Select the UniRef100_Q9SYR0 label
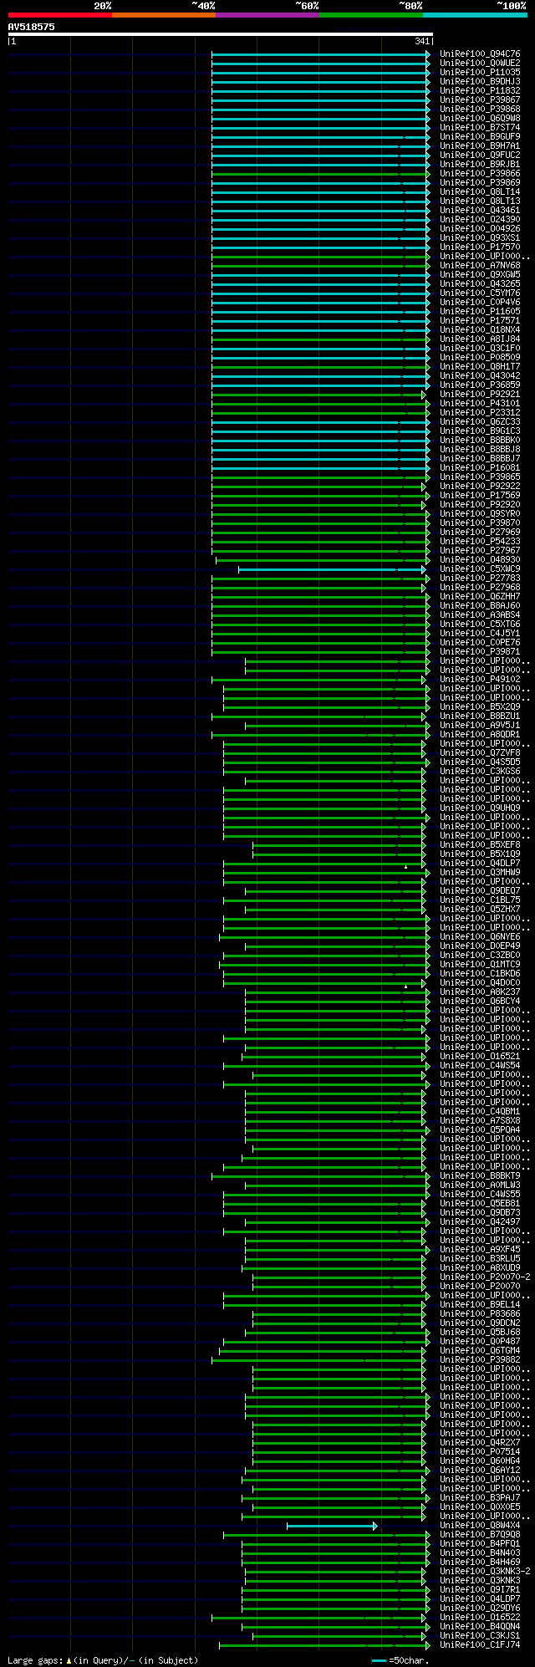Viewport: 535px width, 1667px height. (480, 514)
